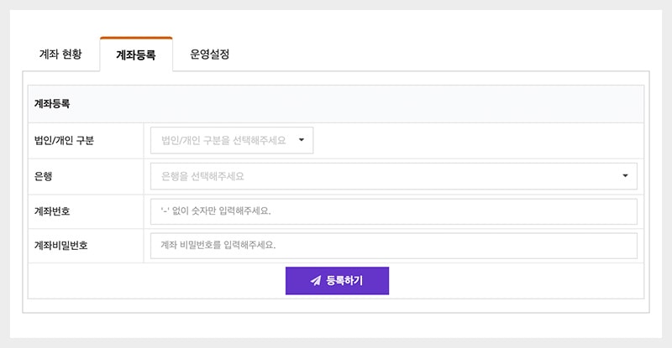Click the 은행을 선택해주세요 placeholder text

click(x=207, y=176)
